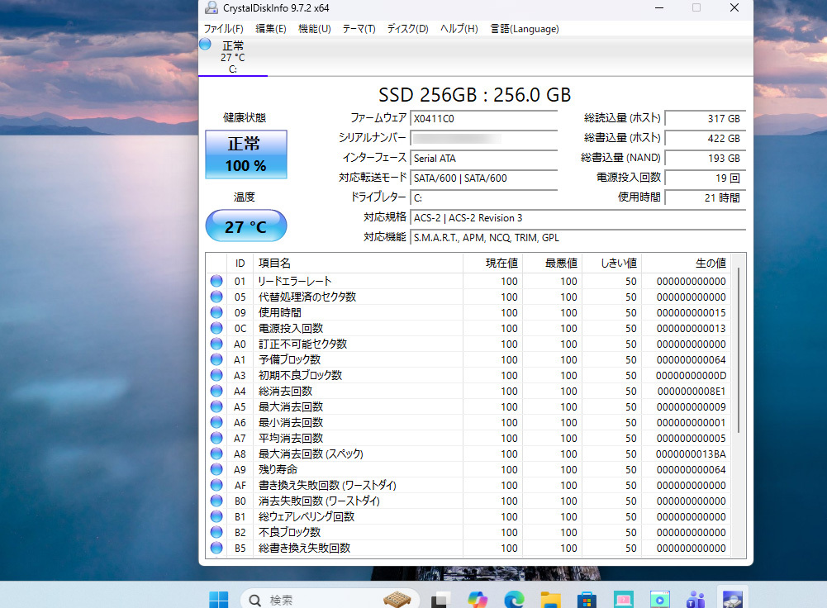Open the テーマ(T) dropdown menu
Viewport: 827px width, 608px height.
click(x=358, y=29)
